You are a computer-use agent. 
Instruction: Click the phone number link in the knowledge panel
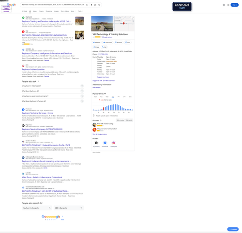pyautogui.click(x=103, y=54)
